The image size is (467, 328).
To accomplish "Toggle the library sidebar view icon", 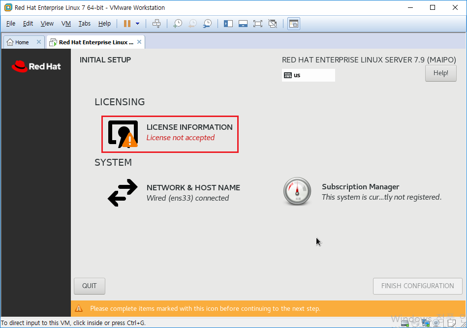I will tap(228, 24).
